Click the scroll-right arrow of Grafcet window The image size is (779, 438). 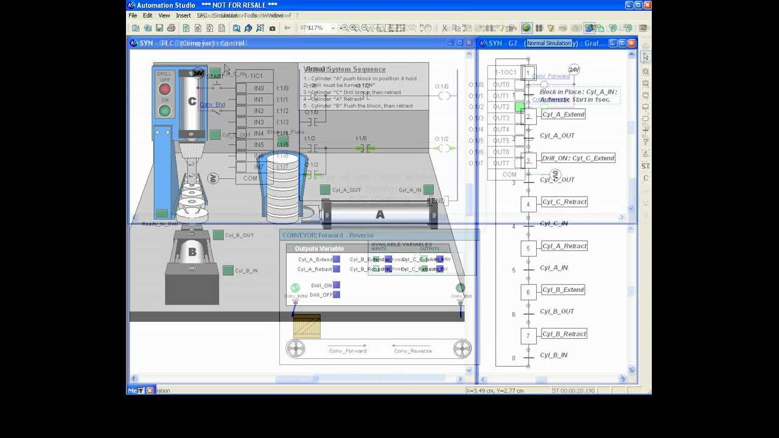pos(623,379)
